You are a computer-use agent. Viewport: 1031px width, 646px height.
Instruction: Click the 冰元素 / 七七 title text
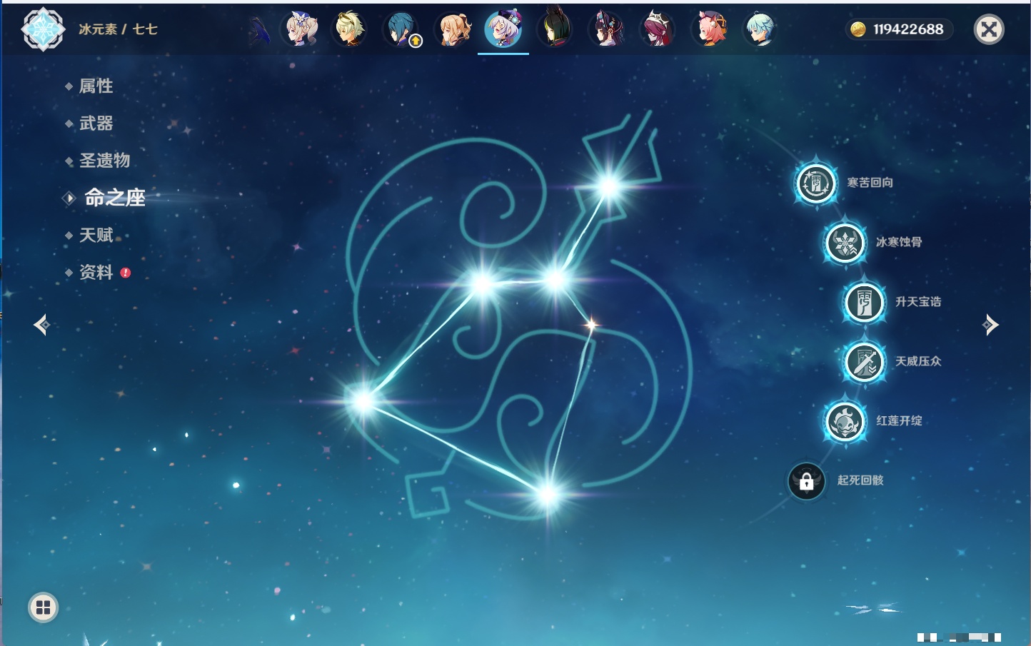tap(118, 29)
